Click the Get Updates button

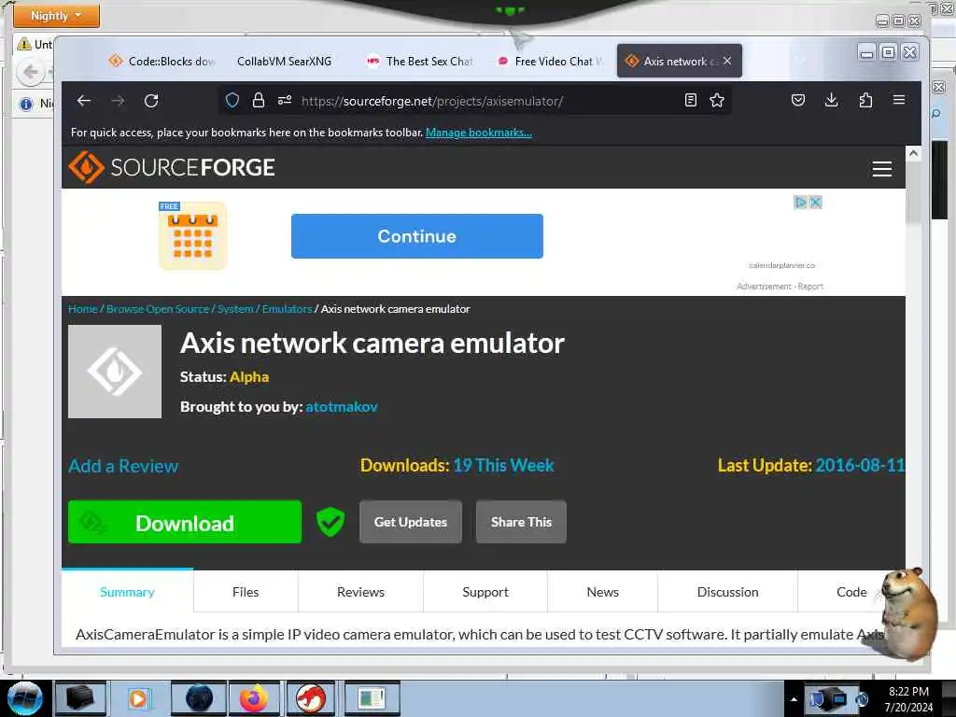[411, 522]
